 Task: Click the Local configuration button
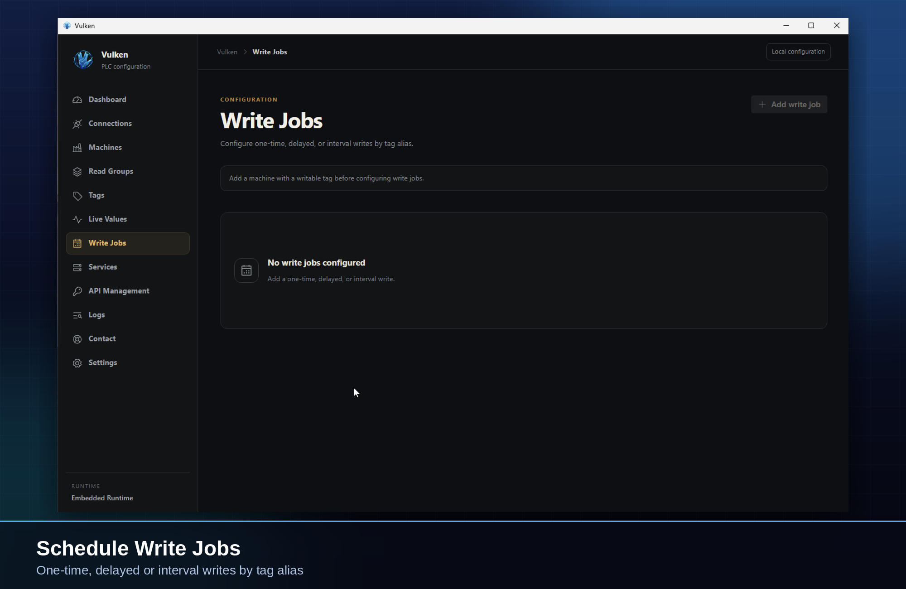click(798, 52)
